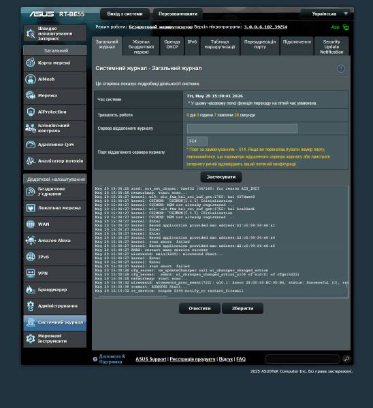
Task: Open the Адміністрування gear icon
Action: point(31,306)
